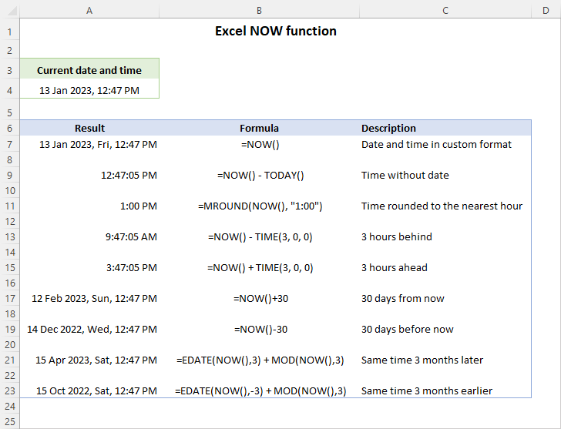561x429 pixels.
Task: Select the result cell '12:47:05 PM'
Action: click(x=89, y=175)
